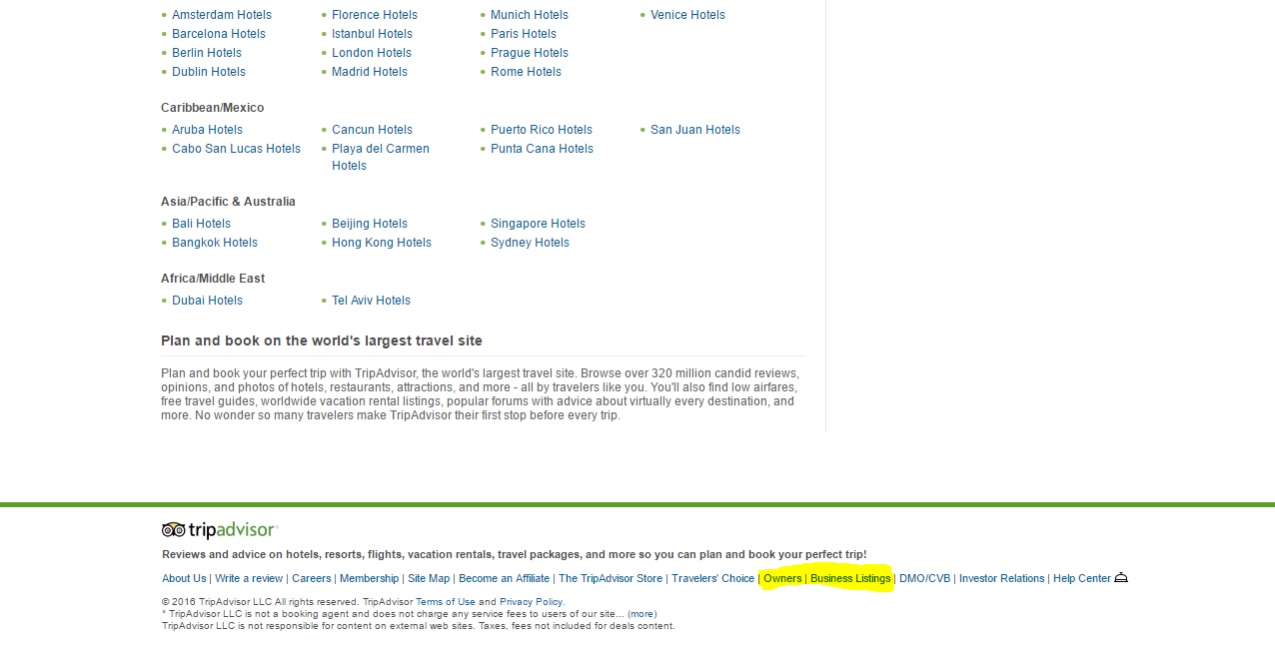Open About Us in footer
Screen dimensions: 1275x656
[x=184, y=579]
